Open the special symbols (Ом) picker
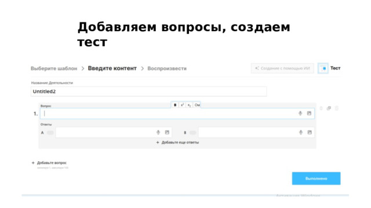 coord(197,105)
